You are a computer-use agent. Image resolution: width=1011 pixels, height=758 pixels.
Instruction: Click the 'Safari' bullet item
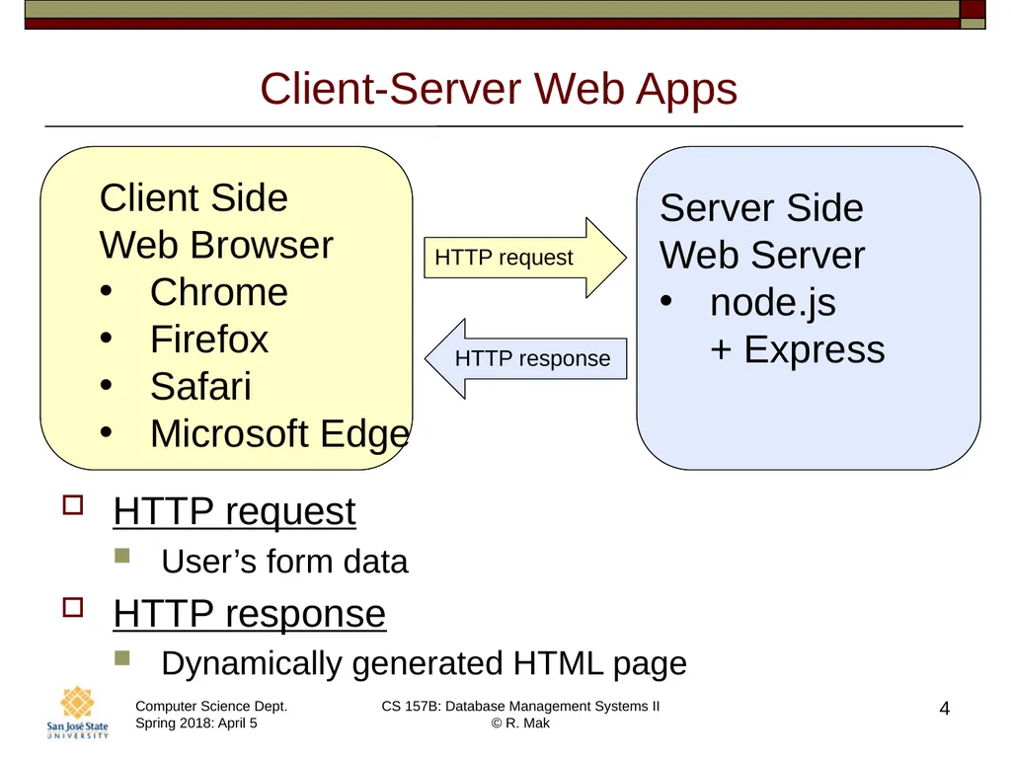(x=200, y=386)
